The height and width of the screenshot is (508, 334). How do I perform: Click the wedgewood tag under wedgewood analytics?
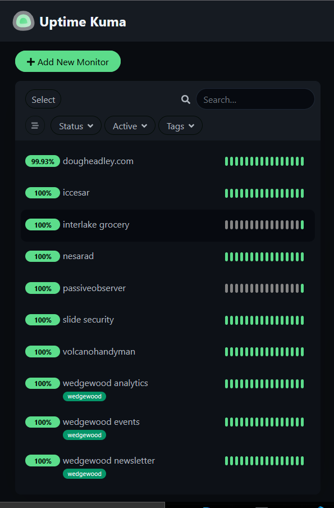pyautogui.click(x=84, y=396)
